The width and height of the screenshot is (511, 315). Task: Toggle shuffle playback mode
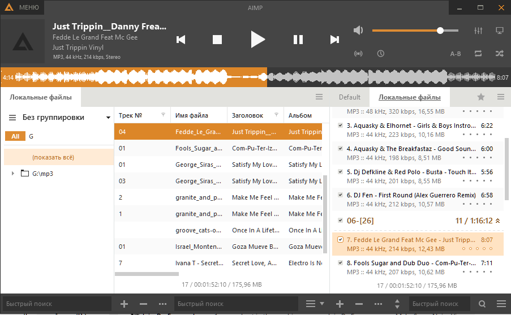499,54
